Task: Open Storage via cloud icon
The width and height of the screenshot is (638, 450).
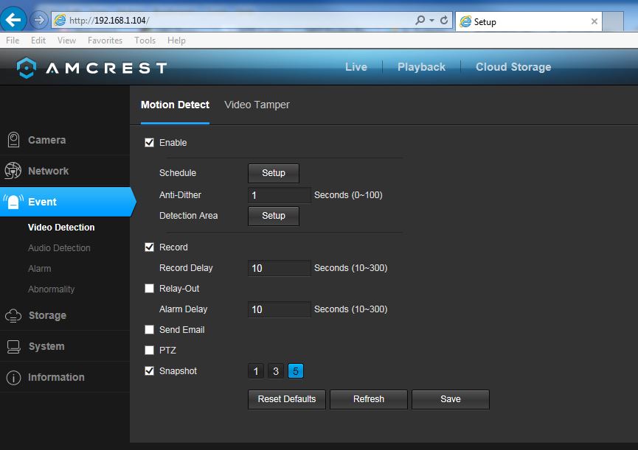Action: (x=13, y=315)
